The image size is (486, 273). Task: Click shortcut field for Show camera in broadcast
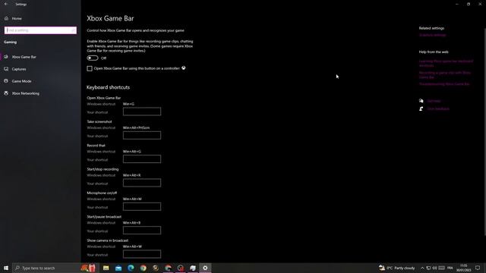(142, 254)
